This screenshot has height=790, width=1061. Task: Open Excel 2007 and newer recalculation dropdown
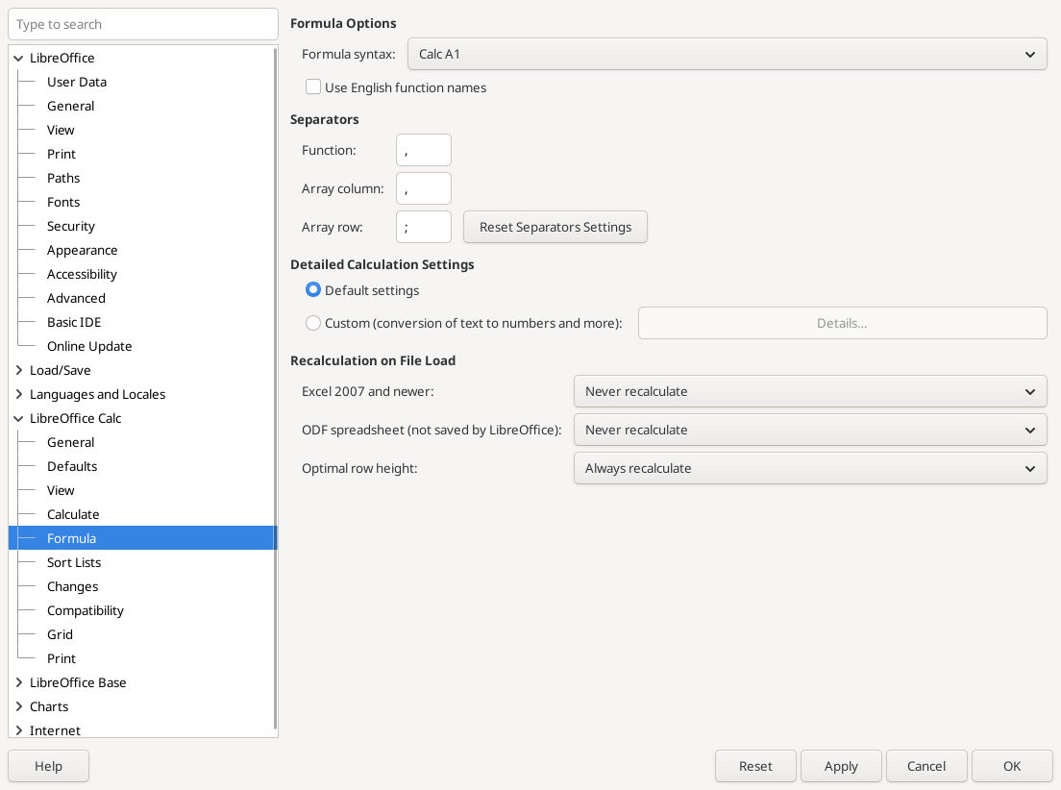[x=810, y=391]
